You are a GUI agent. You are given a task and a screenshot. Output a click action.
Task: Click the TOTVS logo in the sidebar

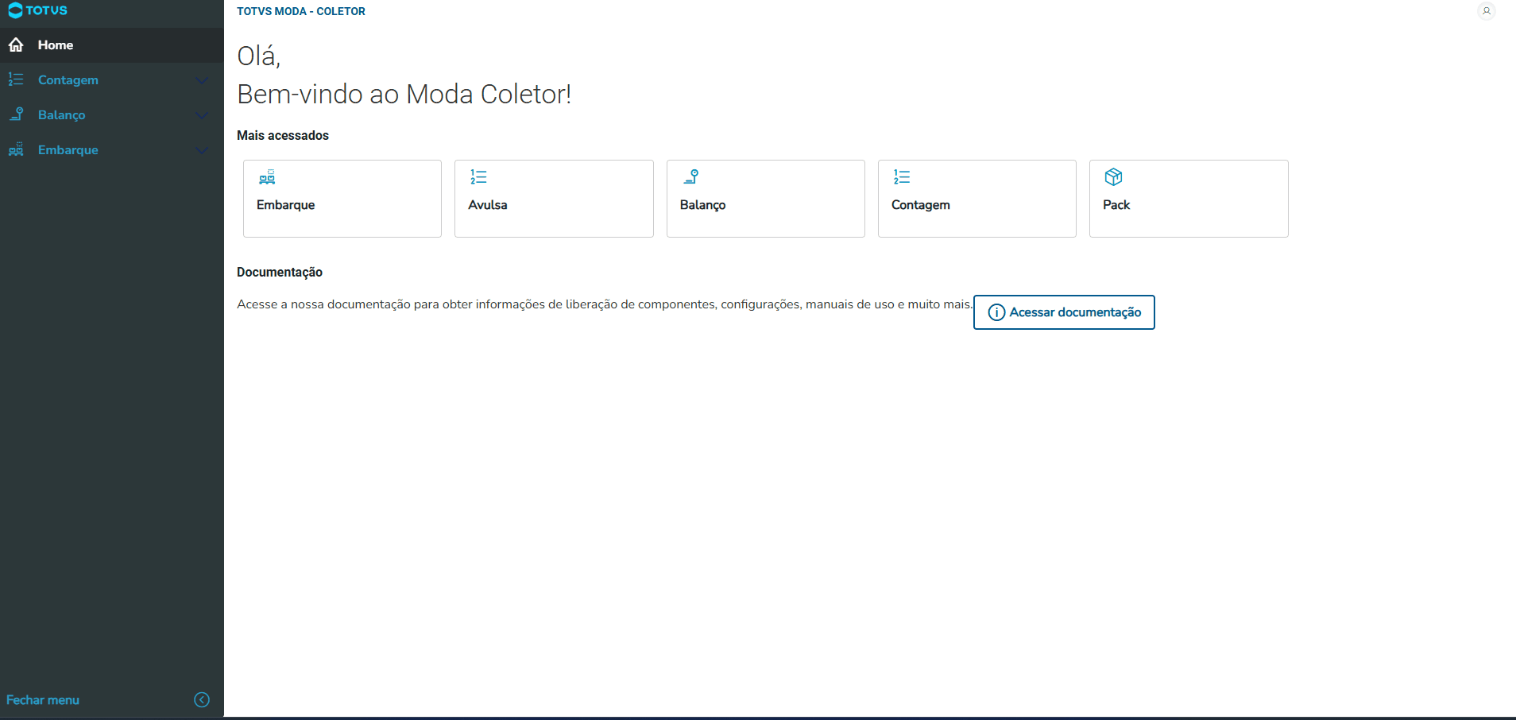pos(37,10)
